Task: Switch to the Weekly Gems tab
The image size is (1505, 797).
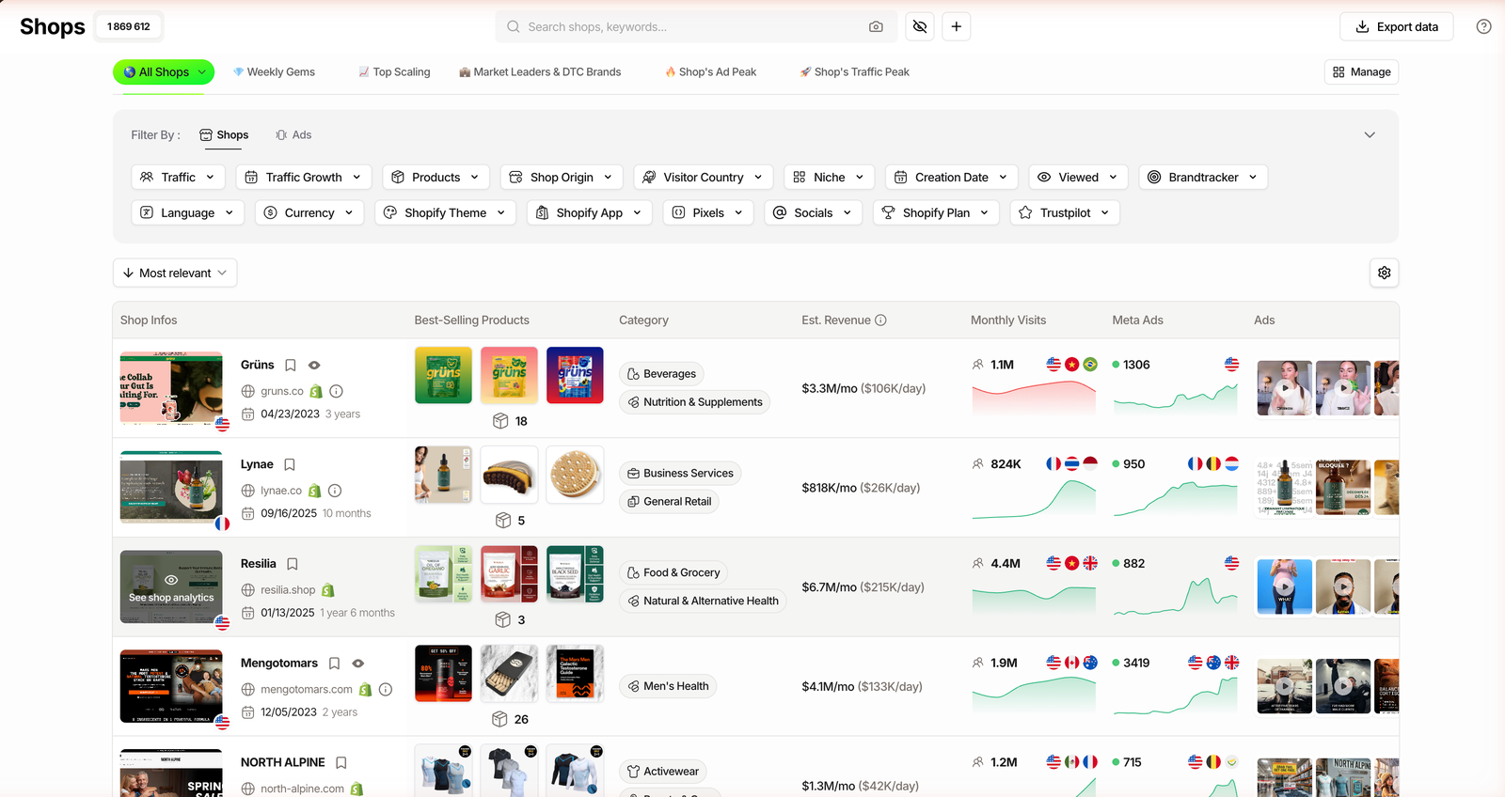Action: tap(274, 72)
